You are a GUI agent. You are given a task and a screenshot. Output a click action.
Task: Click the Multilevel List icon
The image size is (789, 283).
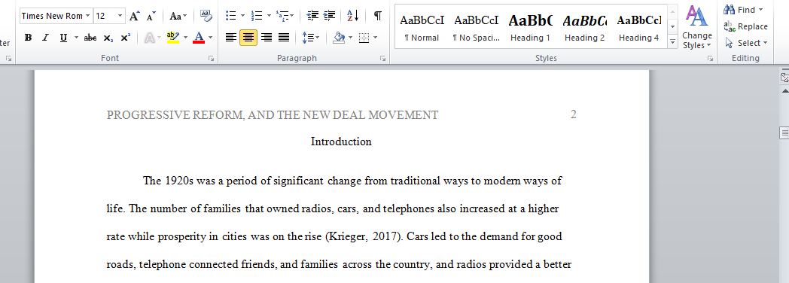click(282, 16)
